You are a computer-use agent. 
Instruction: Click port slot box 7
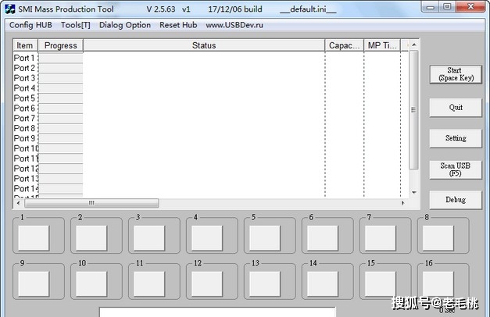point(381,238)
